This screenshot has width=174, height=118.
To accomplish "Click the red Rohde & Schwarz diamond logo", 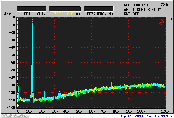I will pyautogui.click(x=161, y=22).
